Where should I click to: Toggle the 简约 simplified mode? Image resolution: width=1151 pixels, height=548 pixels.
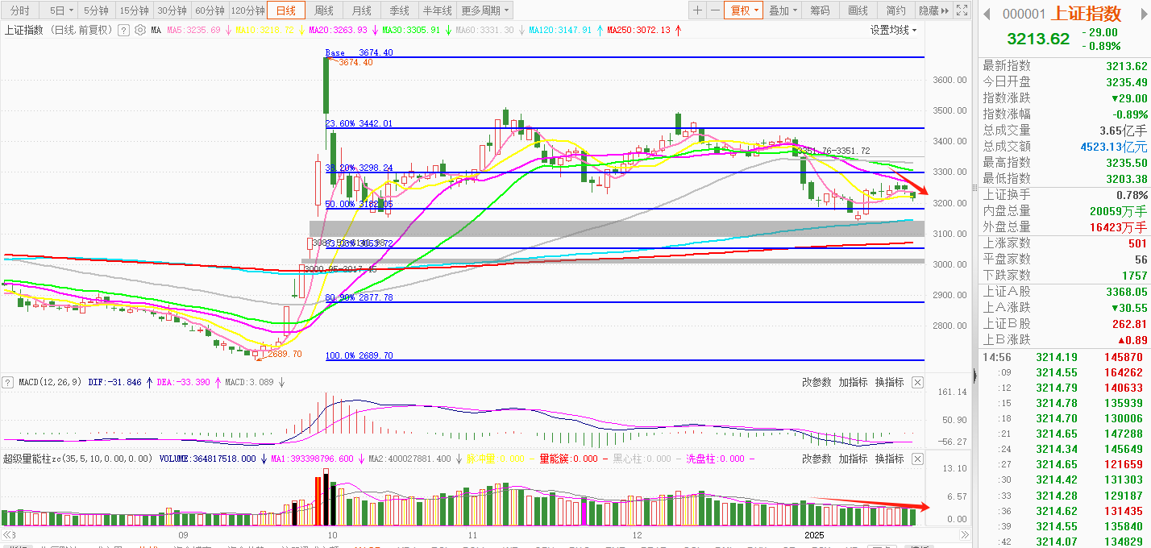895,10
